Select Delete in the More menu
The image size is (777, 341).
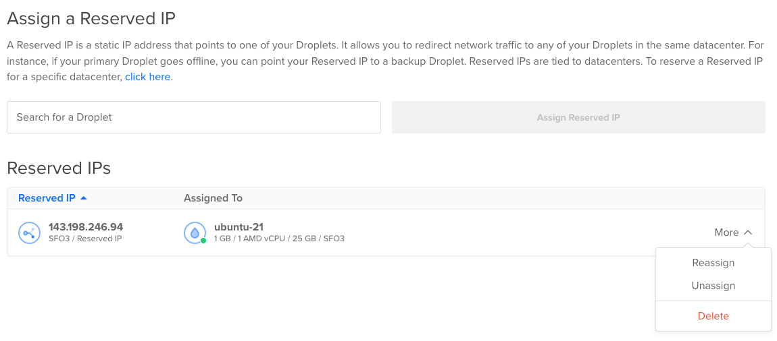pyautogui.click(x=713, y=316)
